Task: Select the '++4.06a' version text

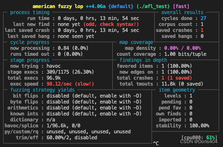Action: point(96,7)
